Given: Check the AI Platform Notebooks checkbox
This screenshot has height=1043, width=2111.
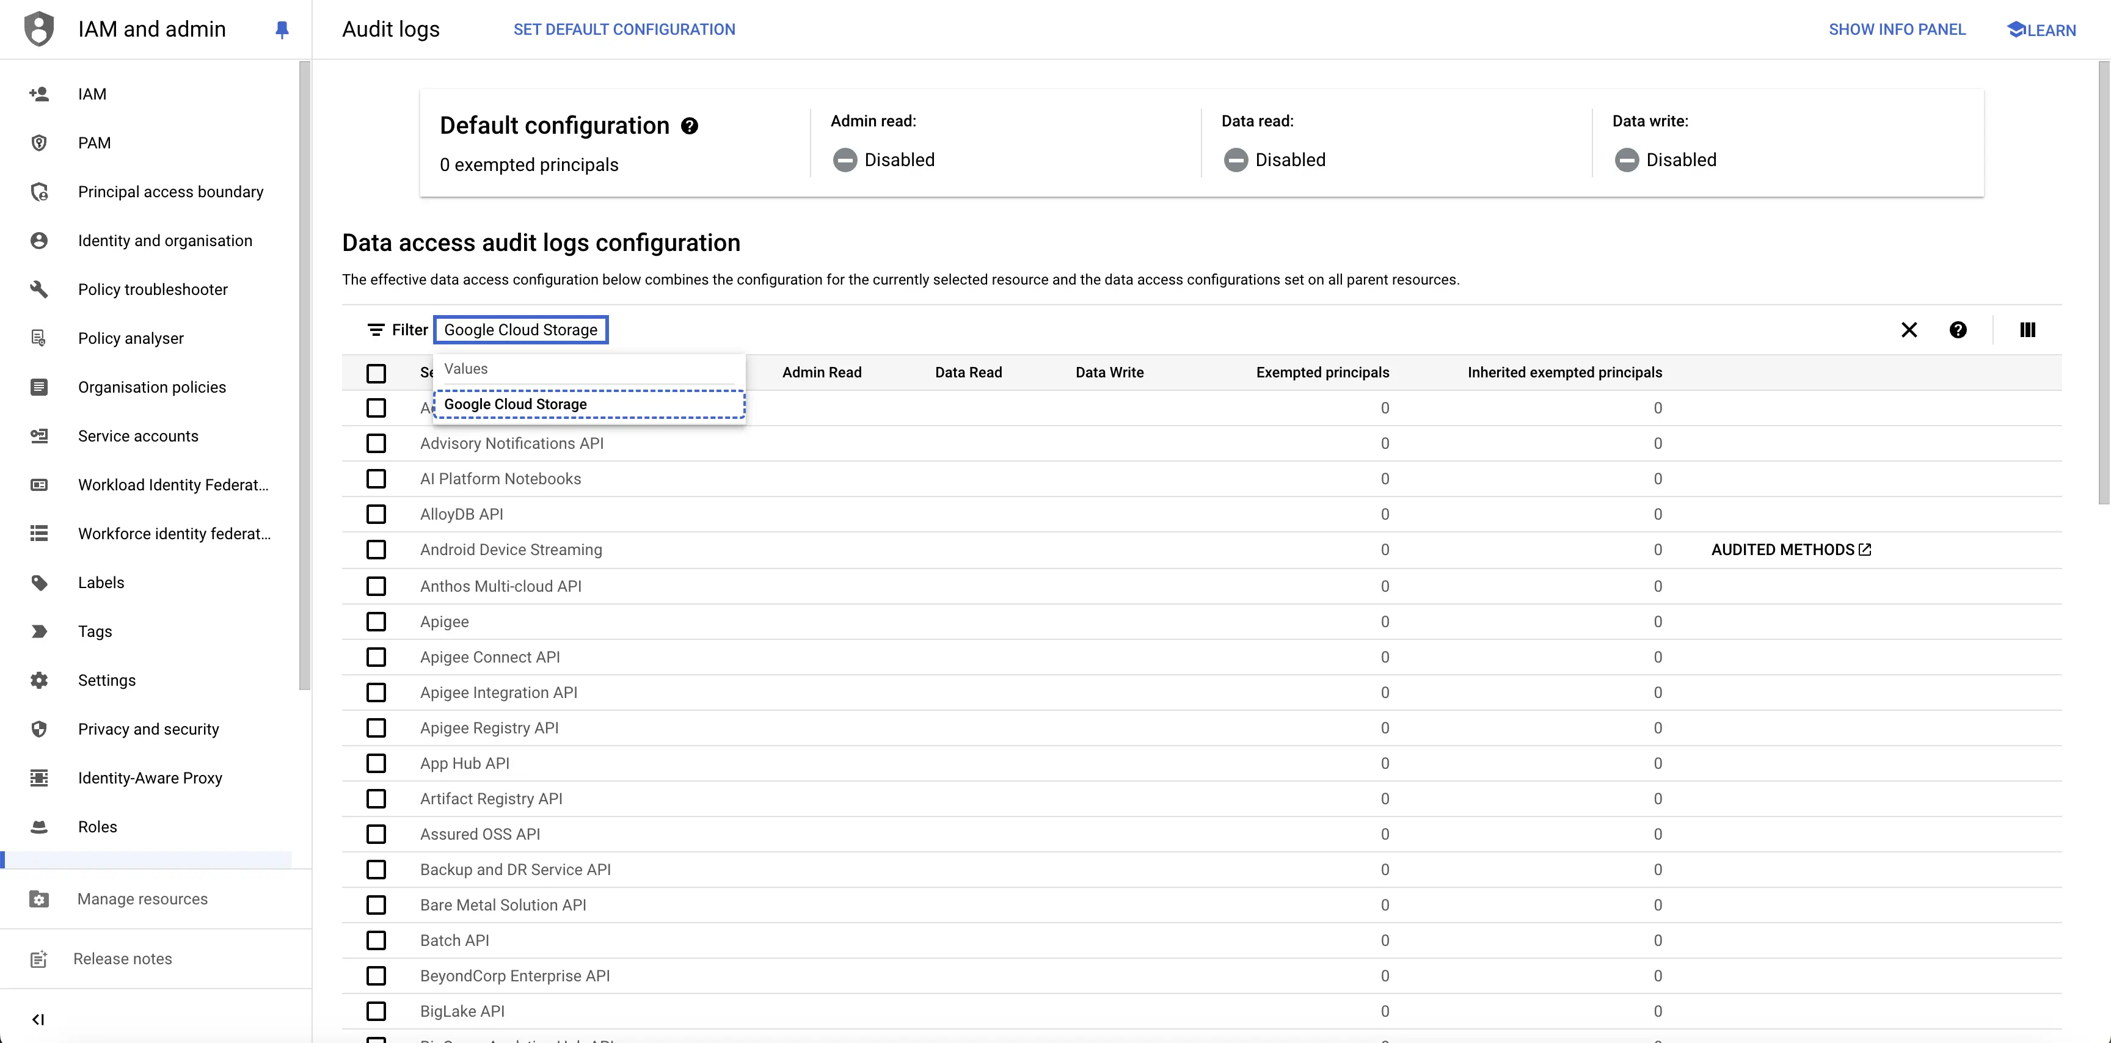Looking at the screenshot, I should pos(375,479).
